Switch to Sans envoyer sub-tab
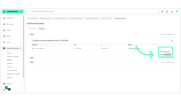181x102 pixels. (32, 28)
